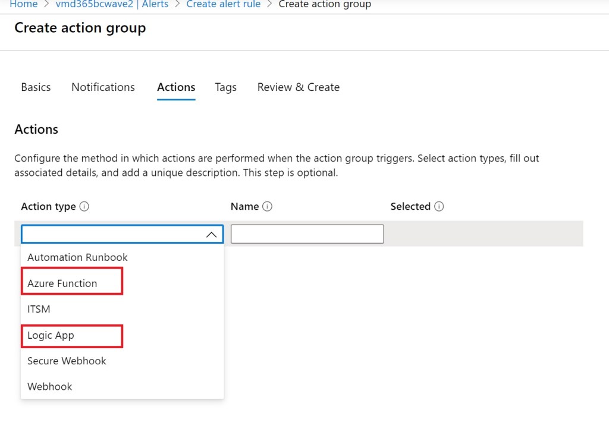
Task: Choose Azure Function action type
Action: pos(62,283)
